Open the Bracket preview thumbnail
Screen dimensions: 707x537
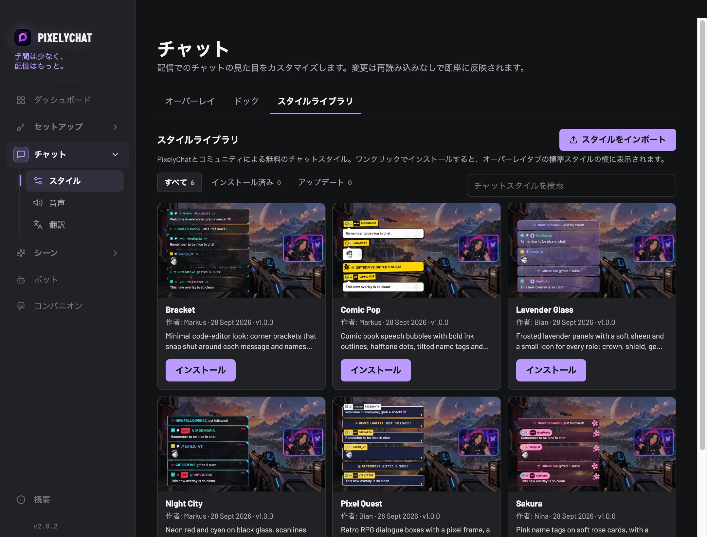click(241, 250)
